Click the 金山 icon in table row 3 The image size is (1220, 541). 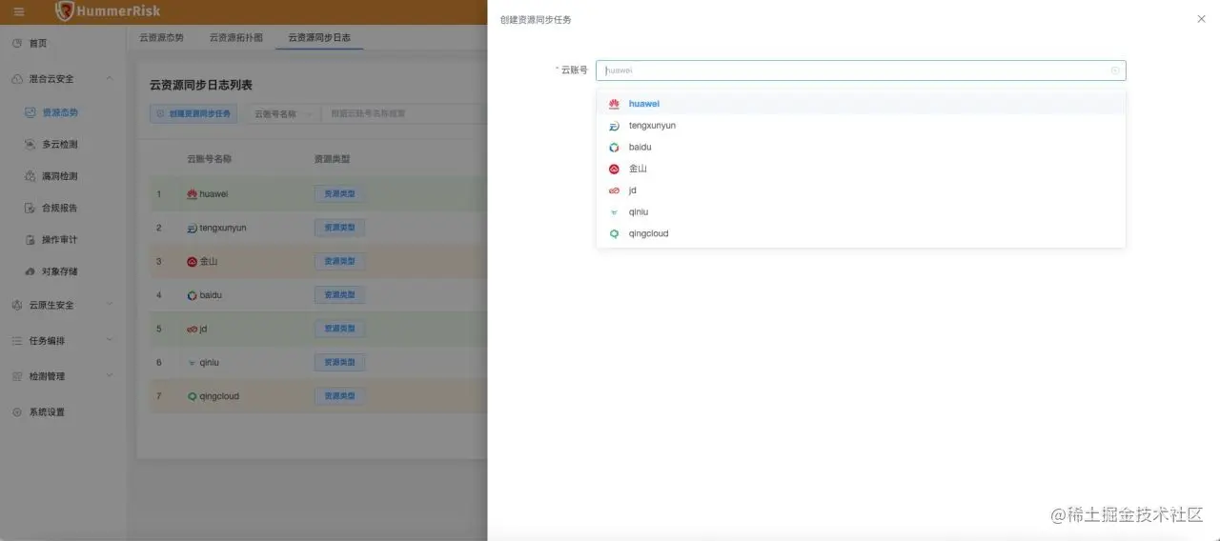click(x=192, y=262)
